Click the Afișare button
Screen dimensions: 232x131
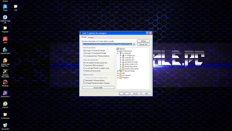[144, 41]
